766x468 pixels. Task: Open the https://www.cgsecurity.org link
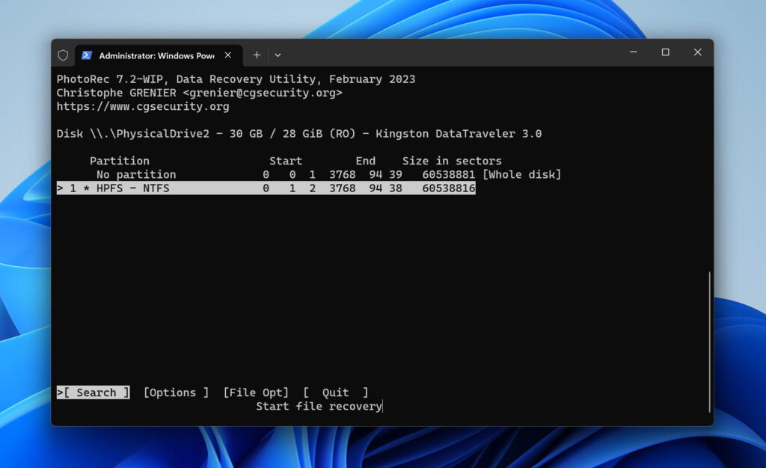pos(143,107)
